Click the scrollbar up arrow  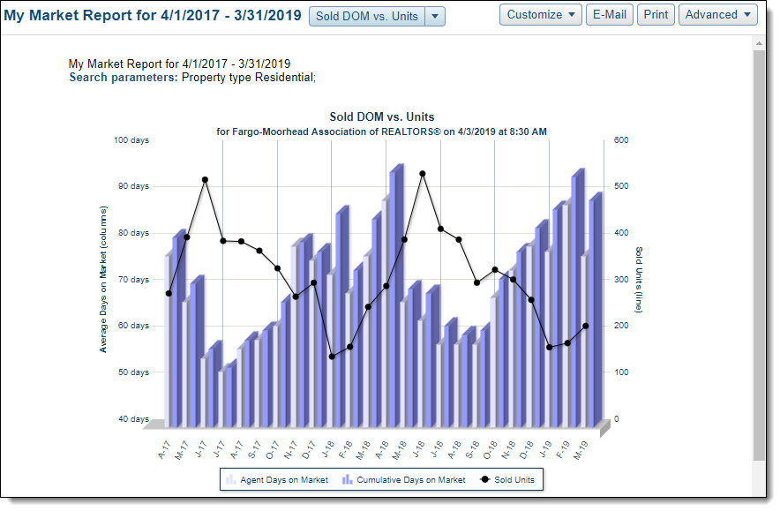click(760, 42)
